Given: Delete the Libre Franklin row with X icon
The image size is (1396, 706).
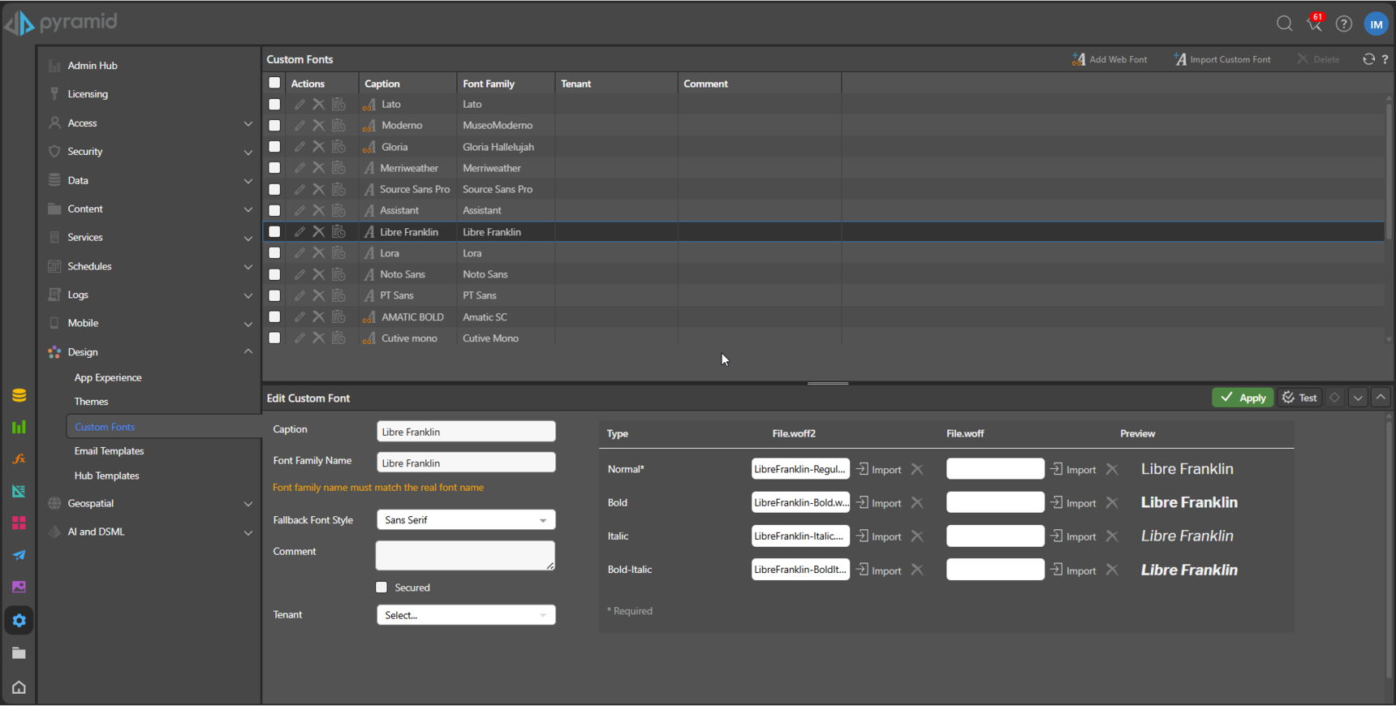Looking at the screenshot, I should coord(318,232).
